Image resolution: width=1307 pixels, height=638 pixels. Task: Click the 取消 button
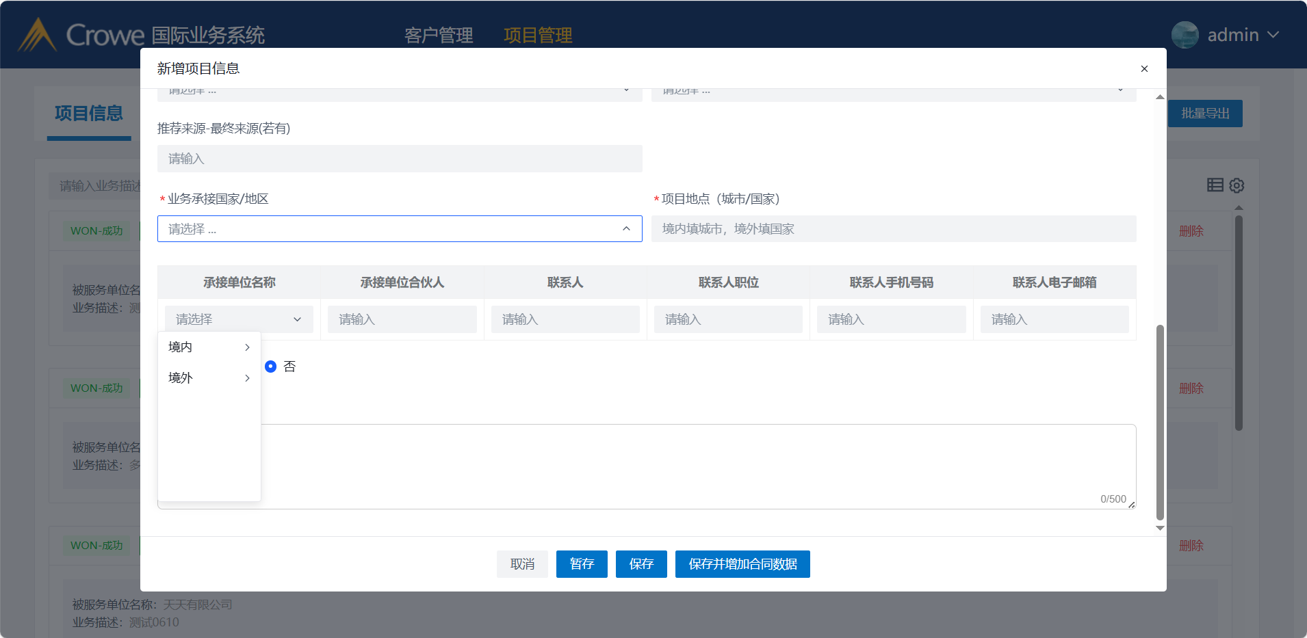point(522,564)
